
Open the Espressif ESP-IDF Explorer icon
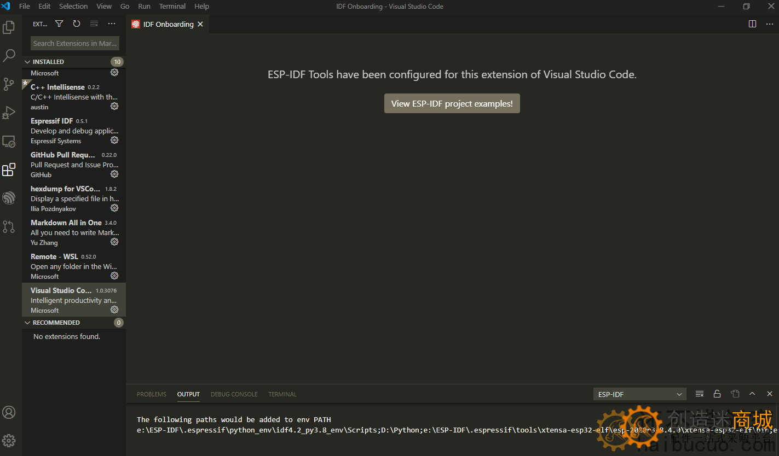[9, 198]
